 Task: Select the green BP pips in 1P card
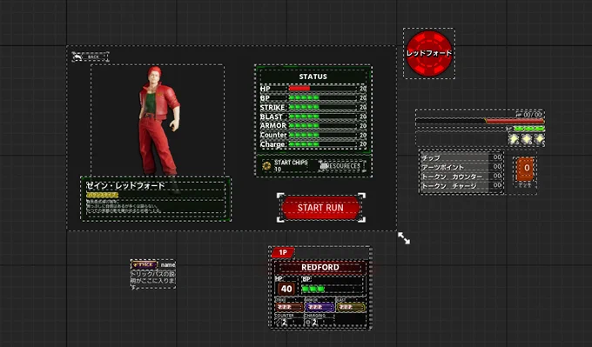point(313,289)
